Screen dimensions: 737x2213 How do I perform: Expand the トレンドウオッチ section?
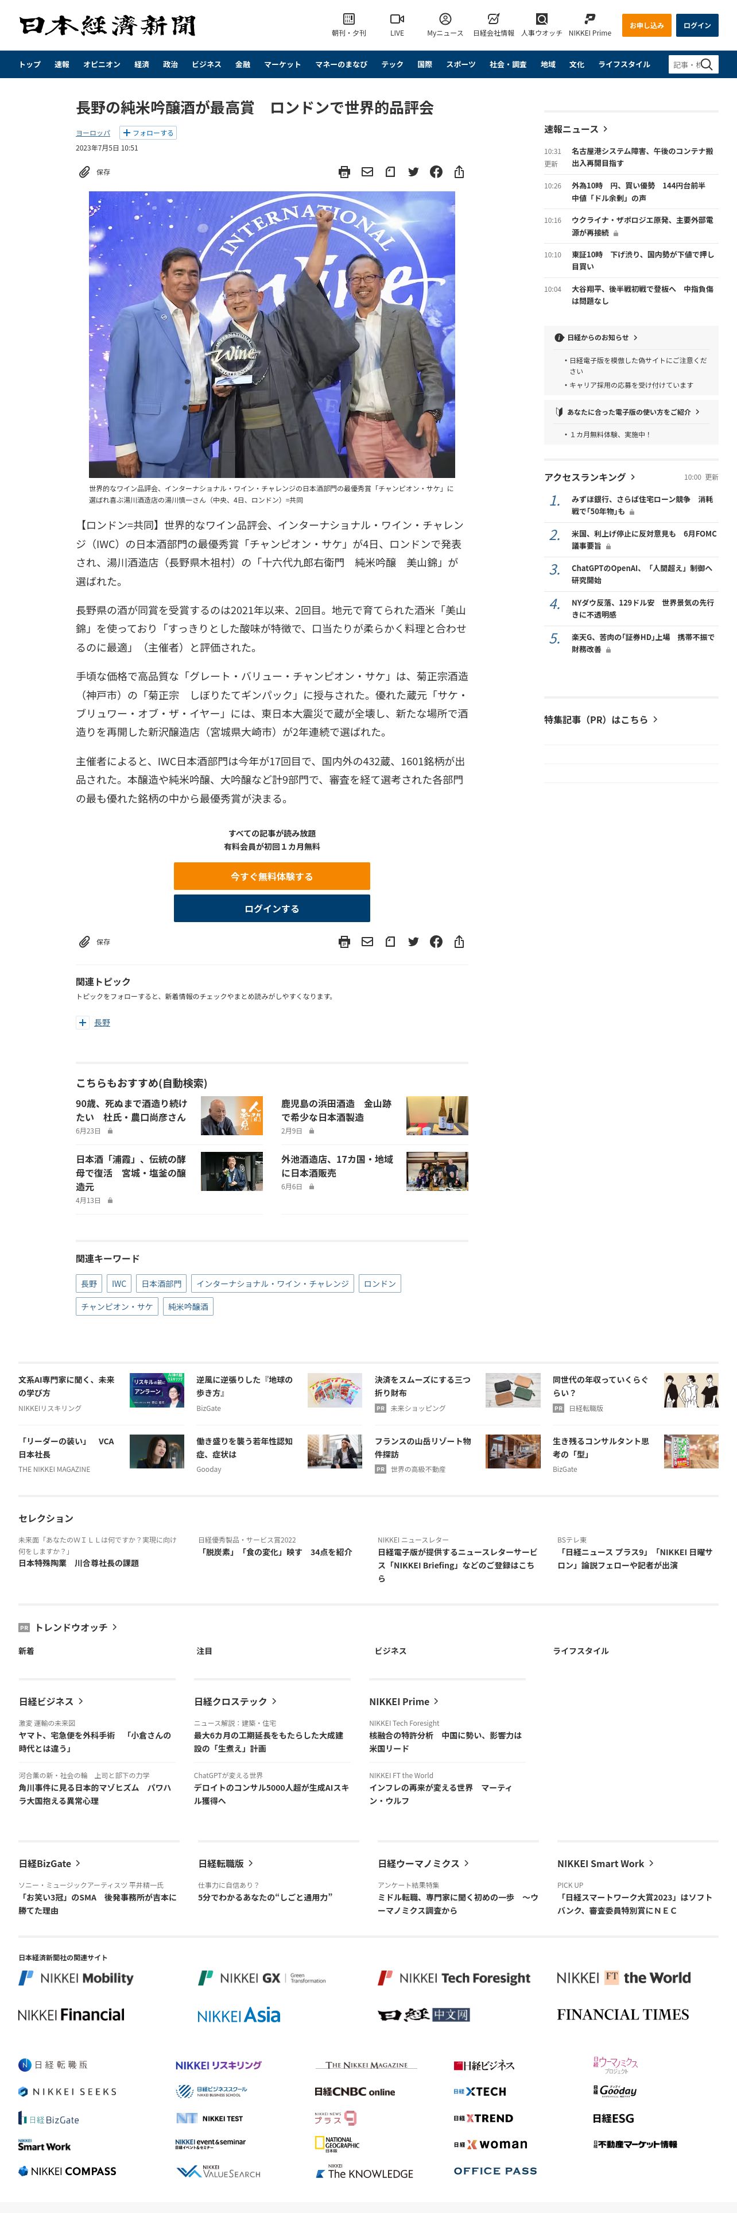pyautogui.click(x=76, y=1627)
